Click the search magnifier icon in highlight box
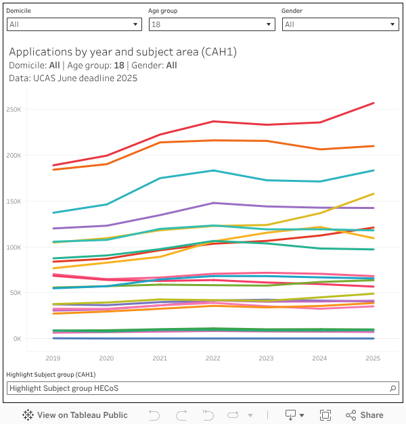This screenshot has width=406, height=424. tap(392, 388)
